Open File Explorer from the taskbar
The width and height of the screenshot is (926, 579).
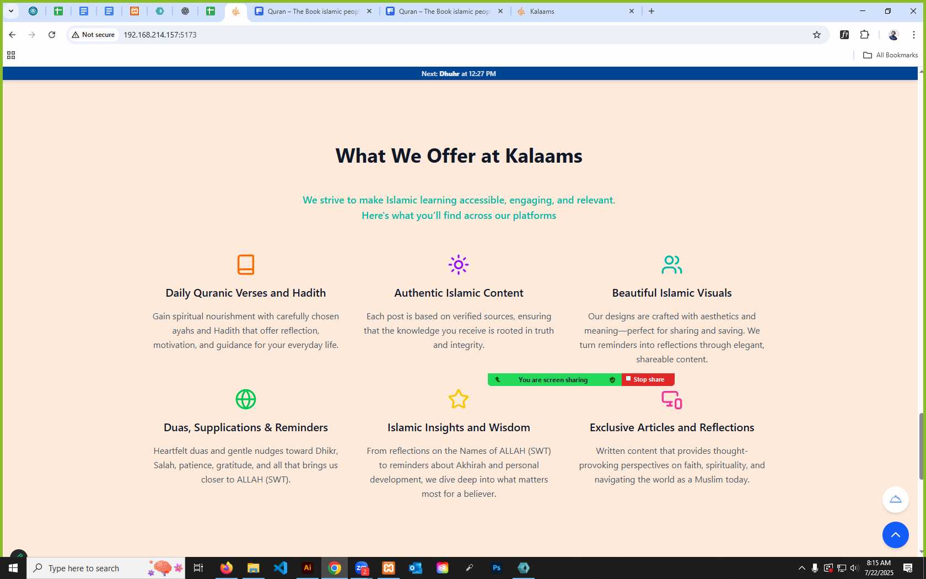tap(253, 568)
